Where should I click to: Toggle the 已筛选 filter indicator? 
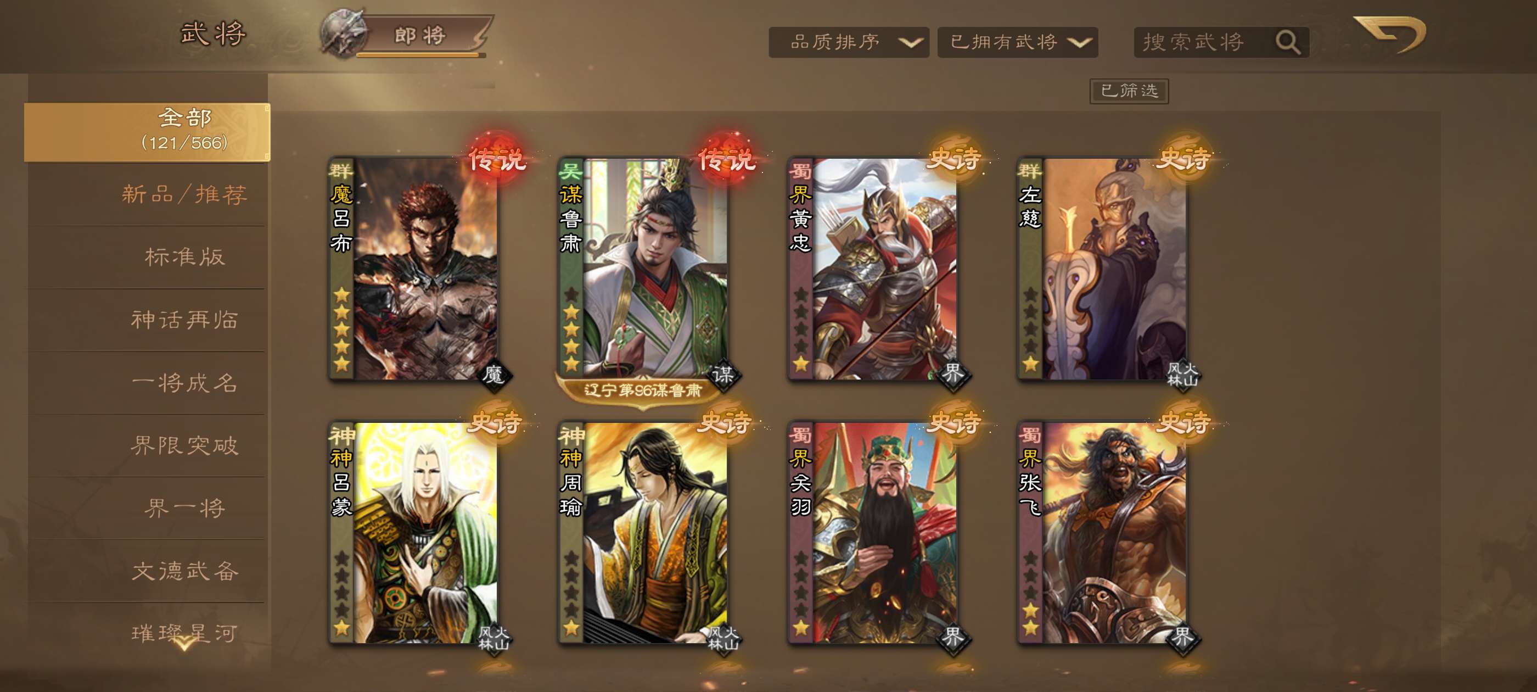click(1129, 91)
